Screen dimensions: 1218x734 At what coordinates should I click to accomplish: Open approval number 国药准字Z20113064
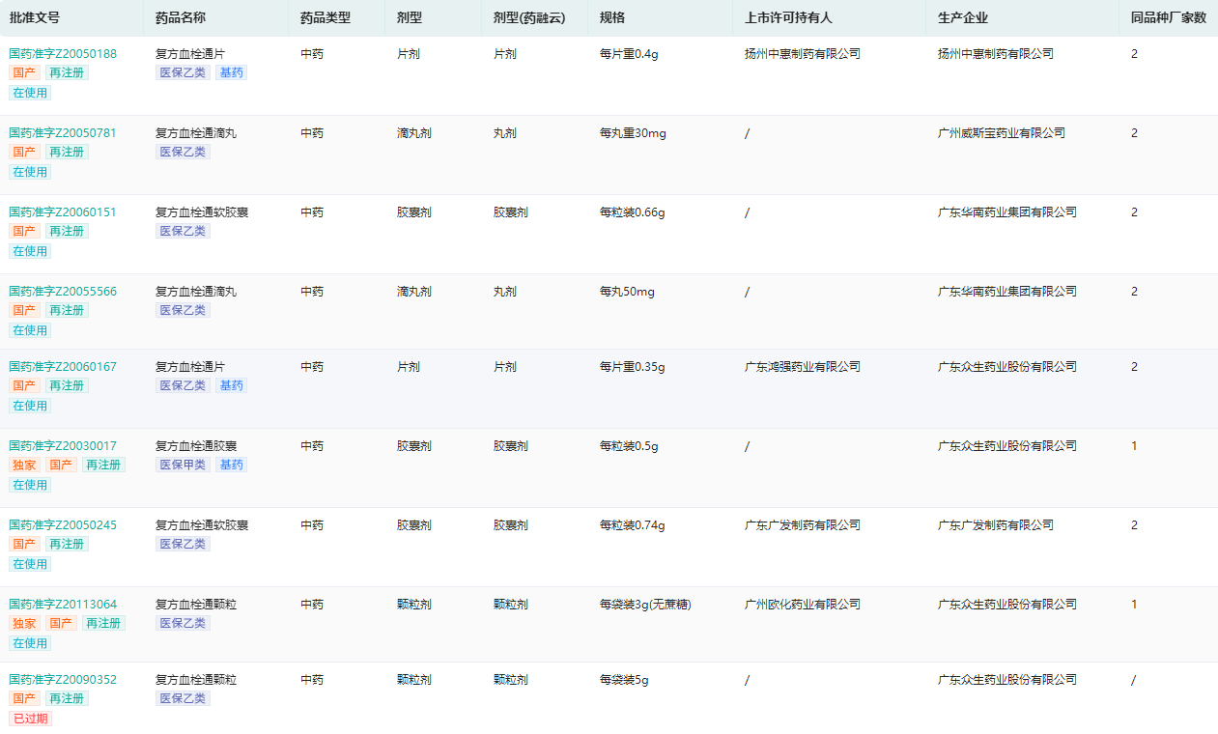click(x=63, y=605)
